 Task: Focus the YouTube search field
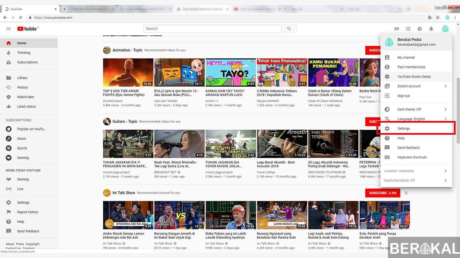(212, 29)
